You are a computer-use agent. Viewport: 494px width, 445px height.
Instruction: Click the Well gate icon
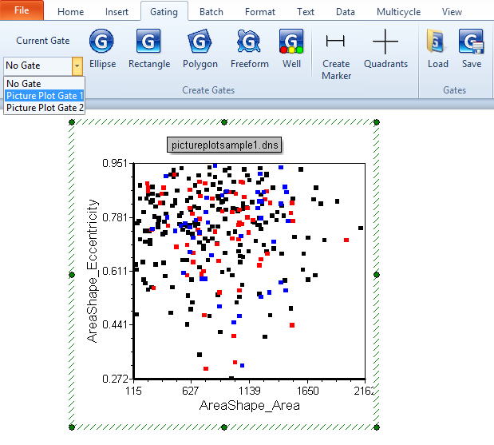(x=291, y=50)
